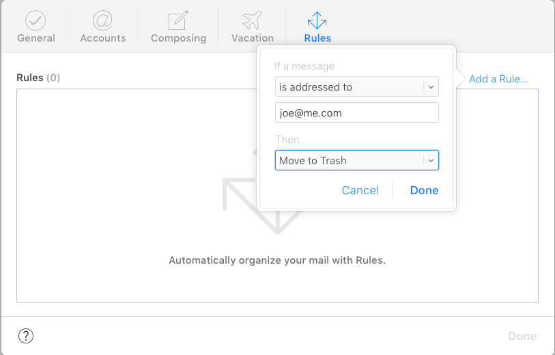Confirm the rule with popup Done button
The width and height of the screenshot is (555, 355).
pos(424,190)
